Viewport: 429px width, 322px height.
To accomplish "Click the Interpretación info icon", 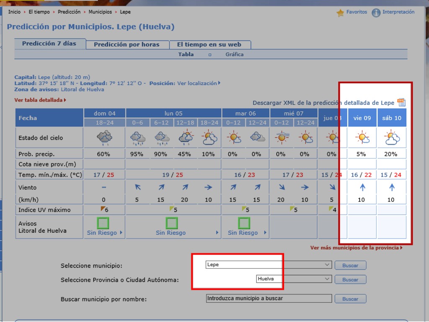I will pos(376,13).
